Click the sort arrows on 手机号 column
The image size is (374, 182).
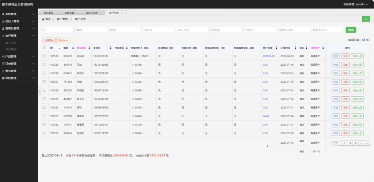[x=110, y=48]
